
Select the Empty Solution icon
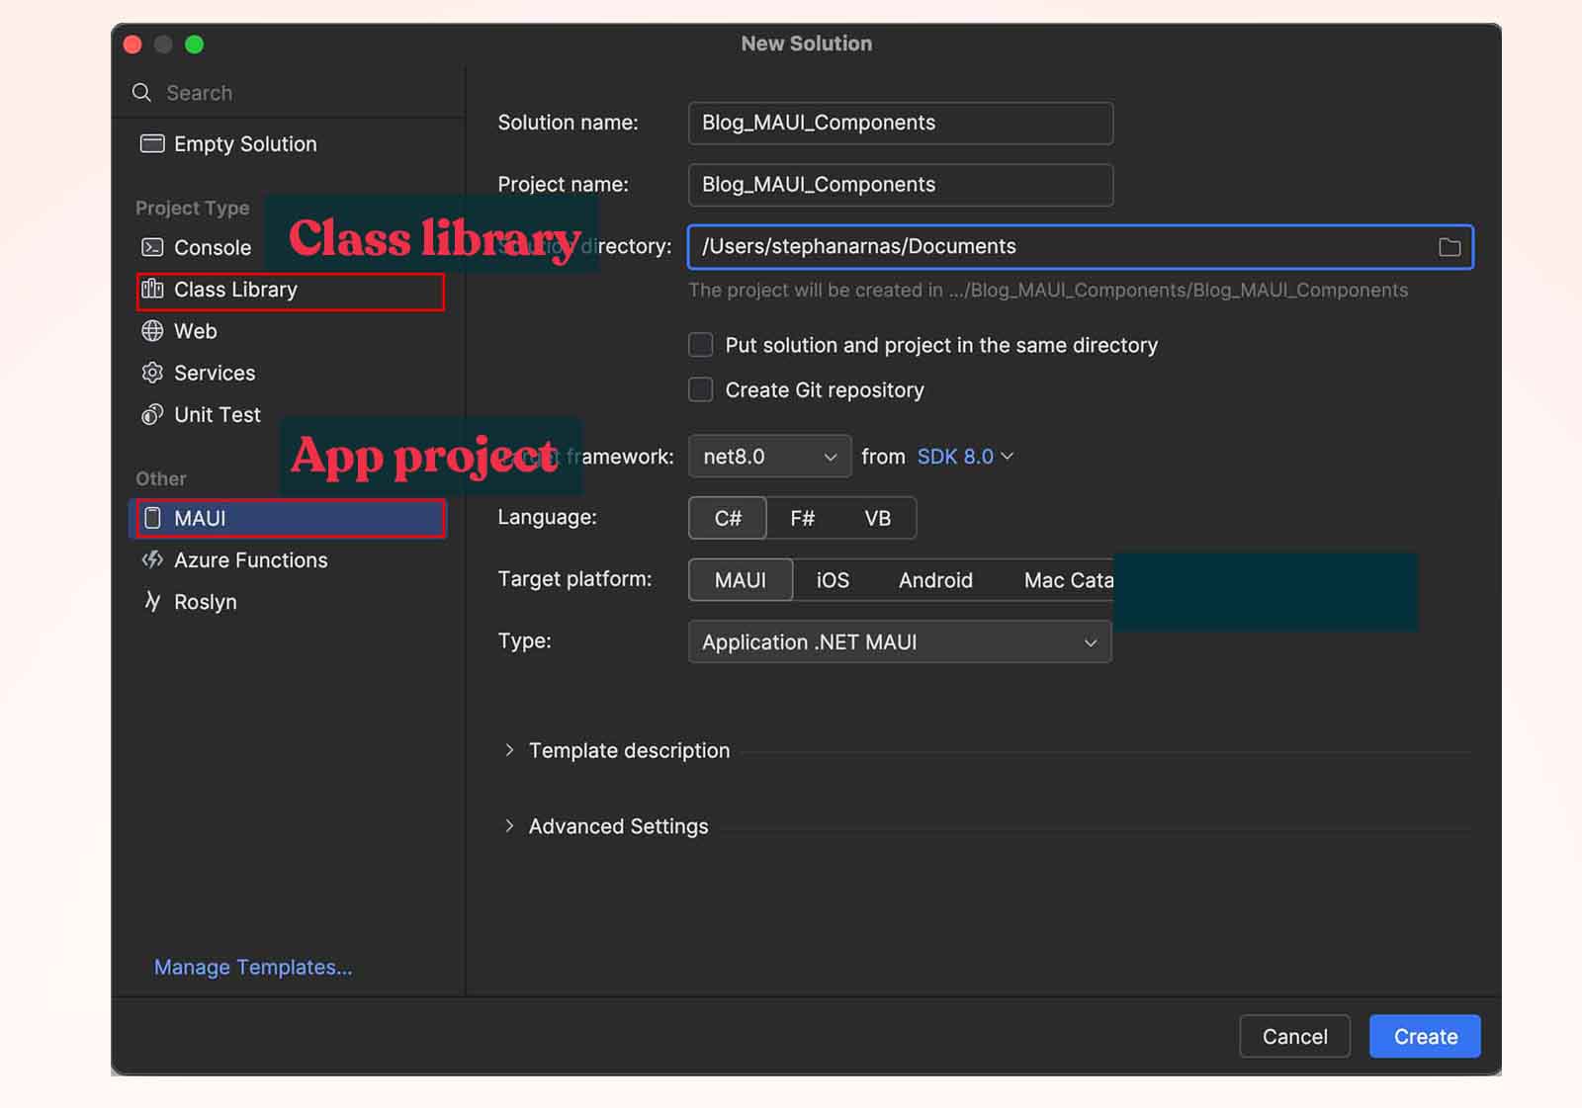pyautogui.click(x=152, y=143)
